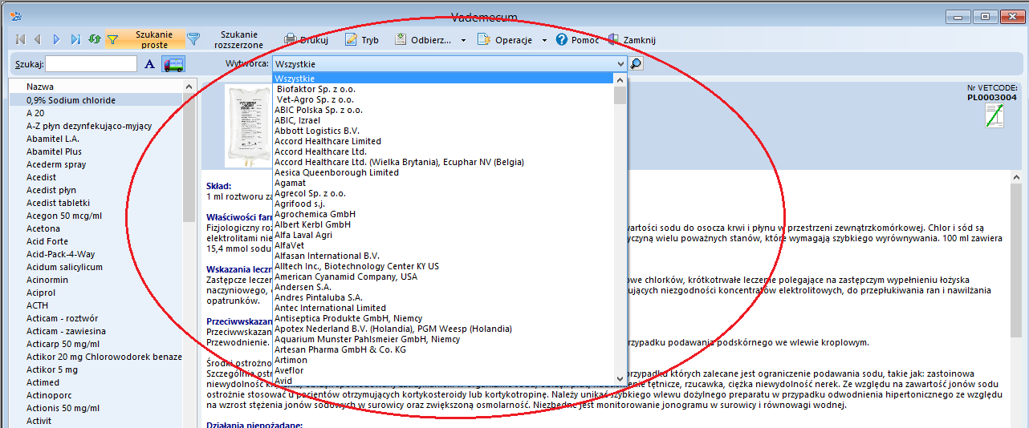Viewport: 1029px width, 428px height.
Task: Collapse the Wytwórca combo box arrow
Action: (x=620, y=63)
